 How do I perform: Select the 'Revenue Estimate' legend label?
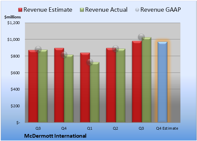(x=48, y=10)
